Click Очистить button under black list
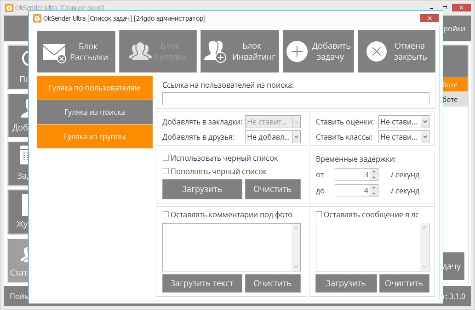Screen dimensions: 475x310 (x=272, y=189)
